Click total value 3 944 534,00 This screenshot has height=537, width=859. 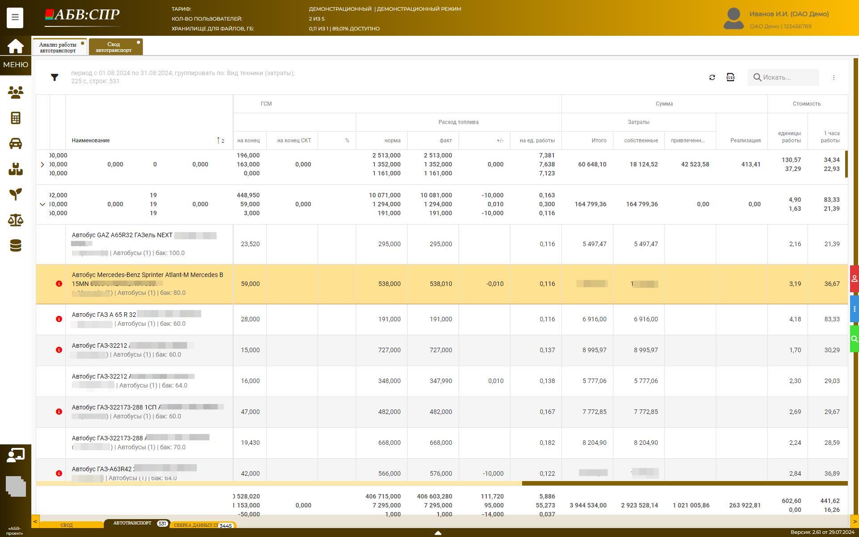588,505
